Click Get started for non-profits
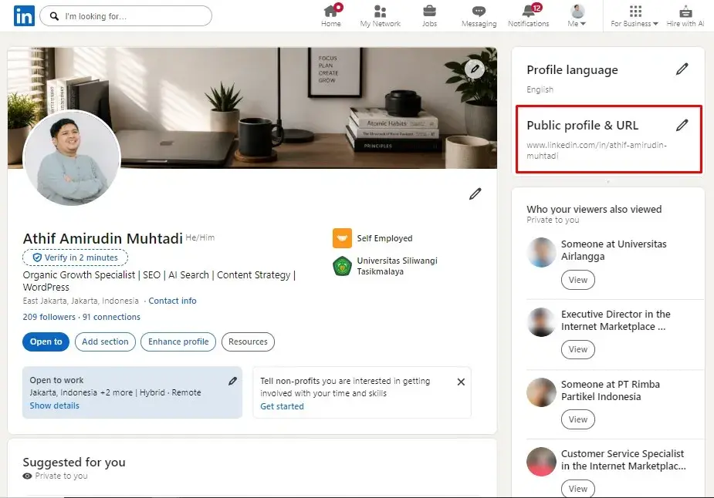The image size is (714, 498). pyautogui.click(x=282, y=406)
